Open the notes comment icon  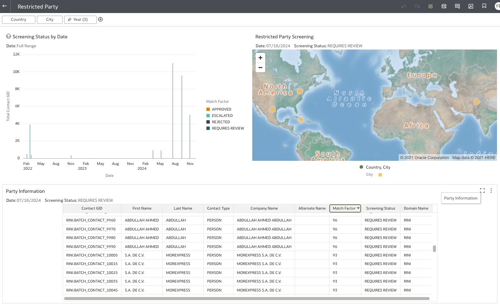click(x=458, y=6)
